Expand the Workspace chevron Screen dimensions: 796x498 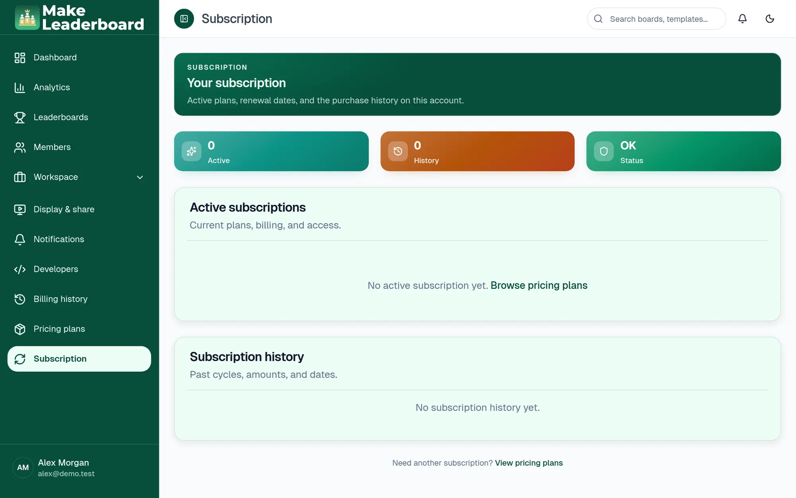140,177
